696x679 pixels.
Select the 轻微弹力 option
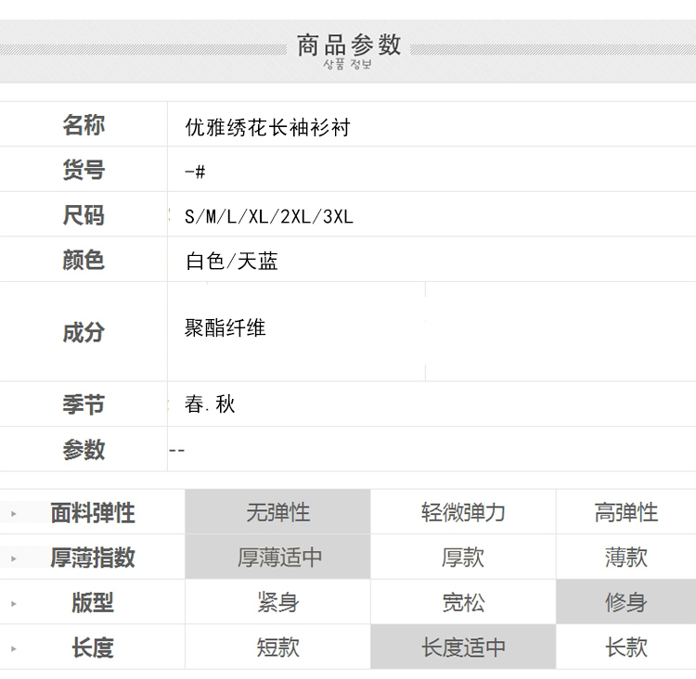tap(463, 512)
